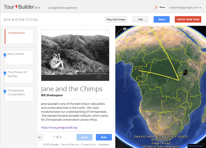Screen dimensions: 206x148
Task: Click the Play Full Screen button
Action: coord(116,19)
